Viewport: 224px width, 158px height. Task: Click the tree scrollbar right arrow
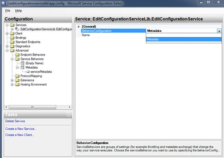(69, 107)
